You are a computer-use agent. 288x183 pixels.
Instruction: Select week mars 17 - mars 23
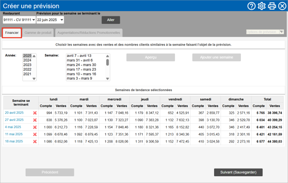tap(81, 69)
